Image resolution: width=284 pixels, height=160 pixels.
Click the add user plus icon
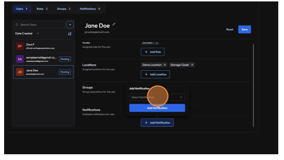70,25
